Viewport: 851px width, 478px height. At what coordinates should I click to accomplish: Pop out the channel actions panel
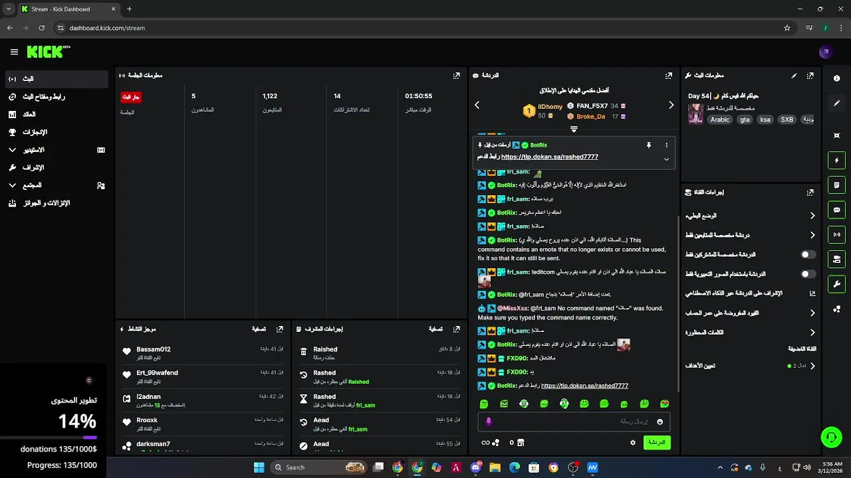pos(810,193)
